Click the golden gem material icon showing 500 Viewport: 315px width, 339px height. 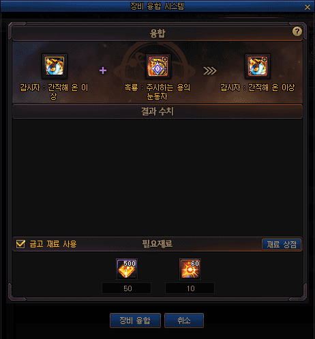pyautogui.click(x=127, y=269)
